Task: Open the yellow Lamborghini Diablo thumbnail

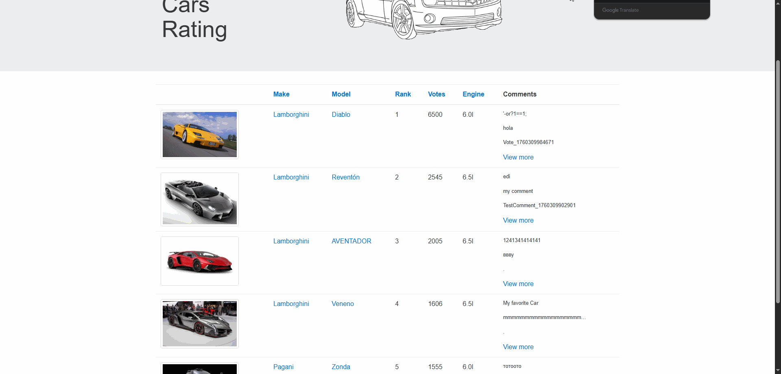Action: 199,134
